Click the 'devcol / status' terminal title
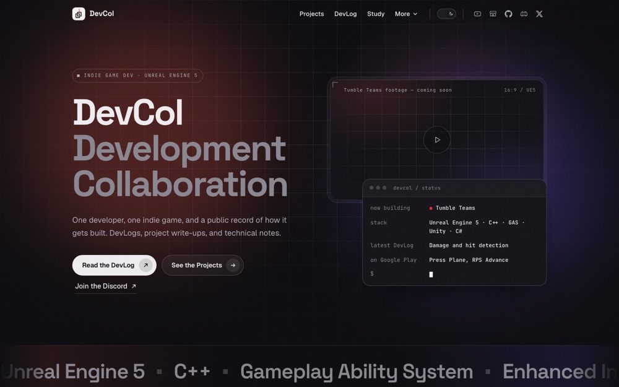This screenshot has height=387, width=619. point(417,188)
